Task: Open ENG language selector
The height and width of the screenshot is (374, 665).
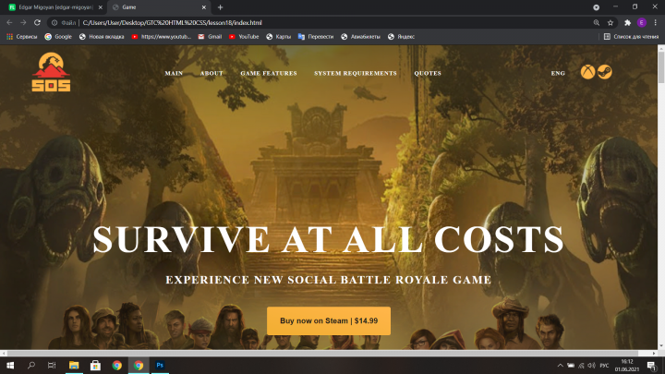Action: (x=558, y=73)
